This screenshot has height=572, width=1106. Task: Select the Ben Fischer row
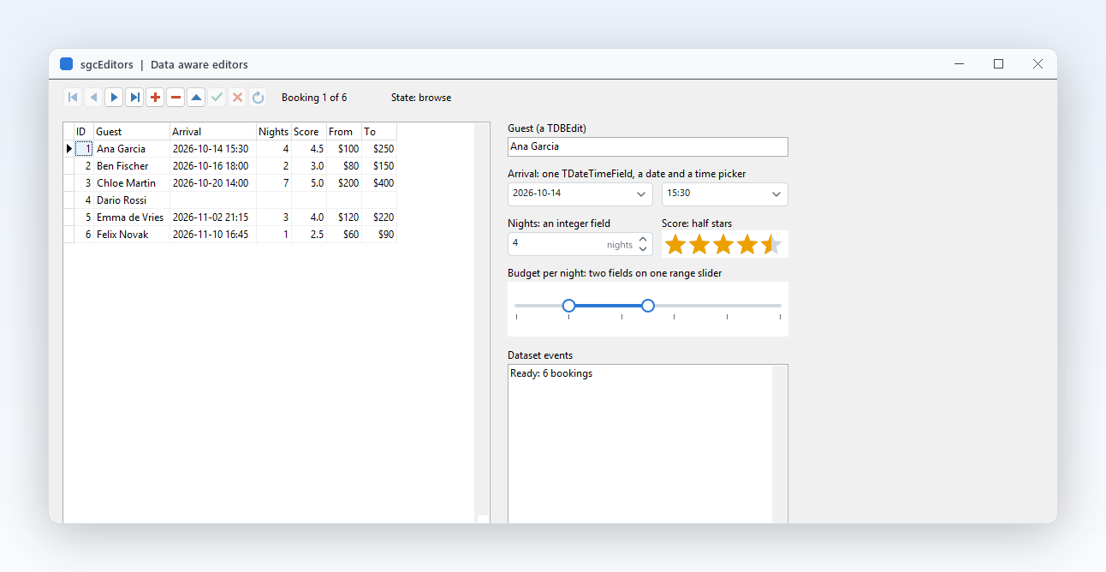point(230,166)
